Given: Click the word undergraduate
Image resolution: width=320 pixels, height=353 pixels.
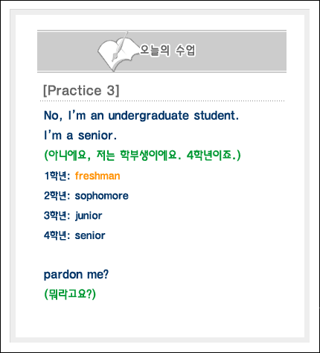Looking at the screenshot, I should point(149,116).
